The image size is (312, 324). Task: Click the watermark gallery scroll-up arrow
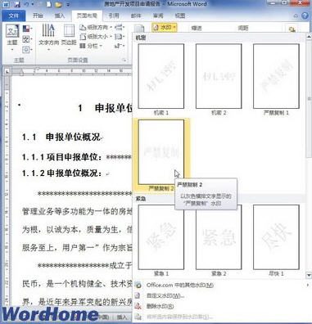click(x=309, y=36)
